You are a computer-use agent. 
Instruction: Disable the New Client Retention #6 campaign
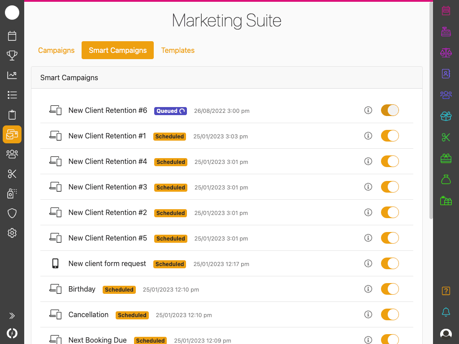pos(390,110)
